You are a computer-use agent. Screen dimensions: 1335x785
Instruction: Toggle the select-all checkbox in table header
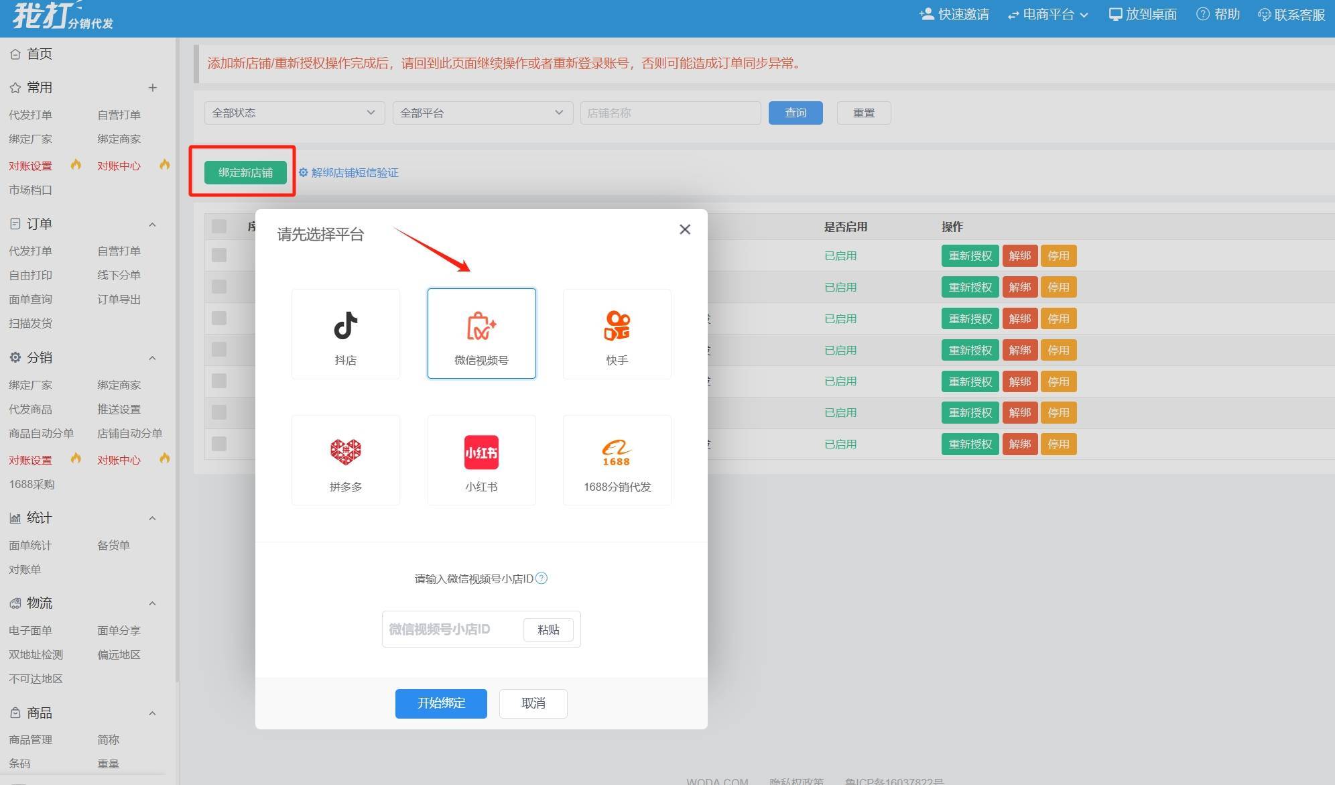pyautogui.click(x=219, y=226)
